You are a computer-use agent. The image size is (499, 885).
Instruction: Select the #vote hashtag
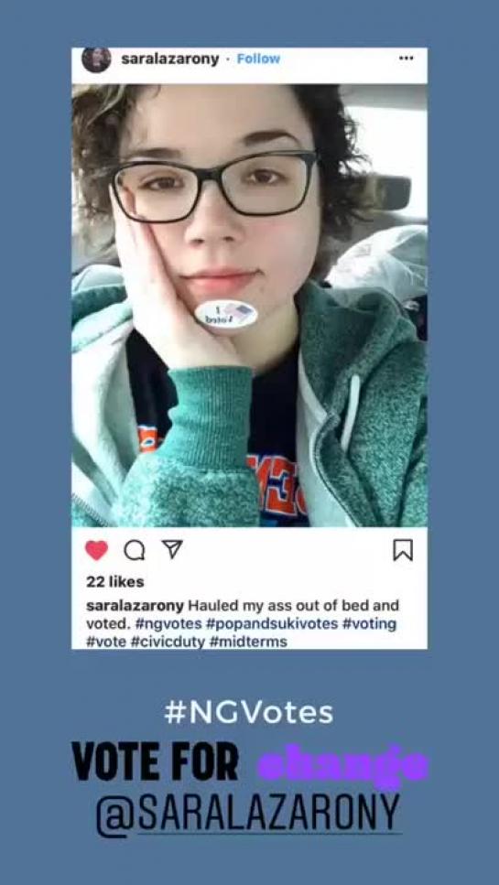pos(106,642)
